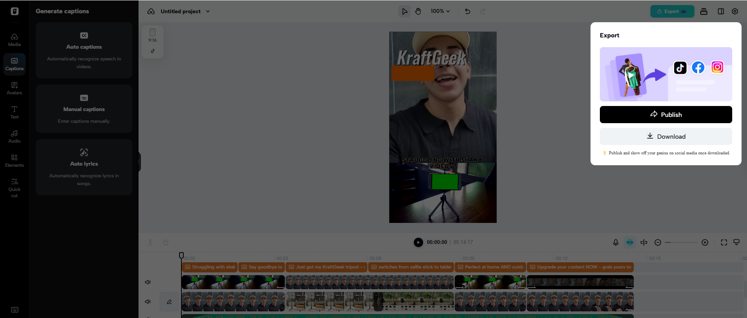Open the Avatars sidebar panel
This screenshot has height=318, width=747.
14,88
